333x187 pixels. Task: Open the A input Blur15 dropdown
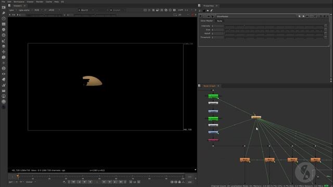pos(86,10)
